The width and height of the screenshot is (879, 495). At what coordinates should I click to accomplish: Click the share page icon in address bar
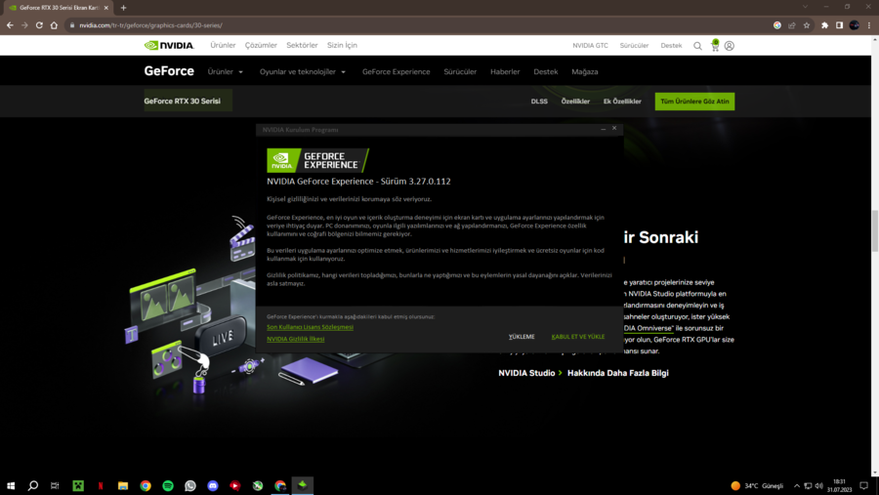tap(792, 25)
